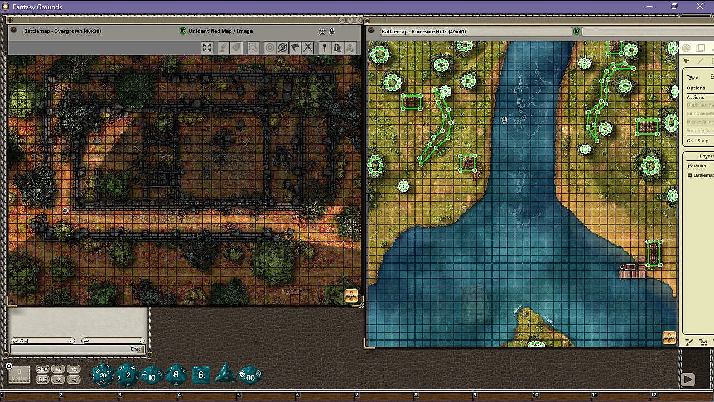Click the flag icon in Overgrown toolbar
This screenshot has height=402, width=714.
pyautogui.click(x=295, y=47)
